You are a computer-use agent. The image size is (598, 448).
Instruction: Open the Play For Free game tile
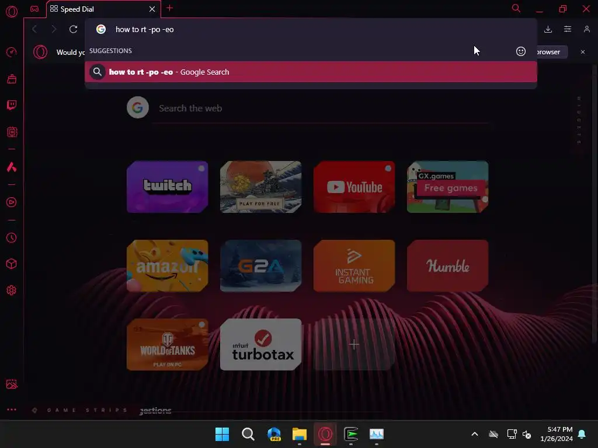coord(261,187)
